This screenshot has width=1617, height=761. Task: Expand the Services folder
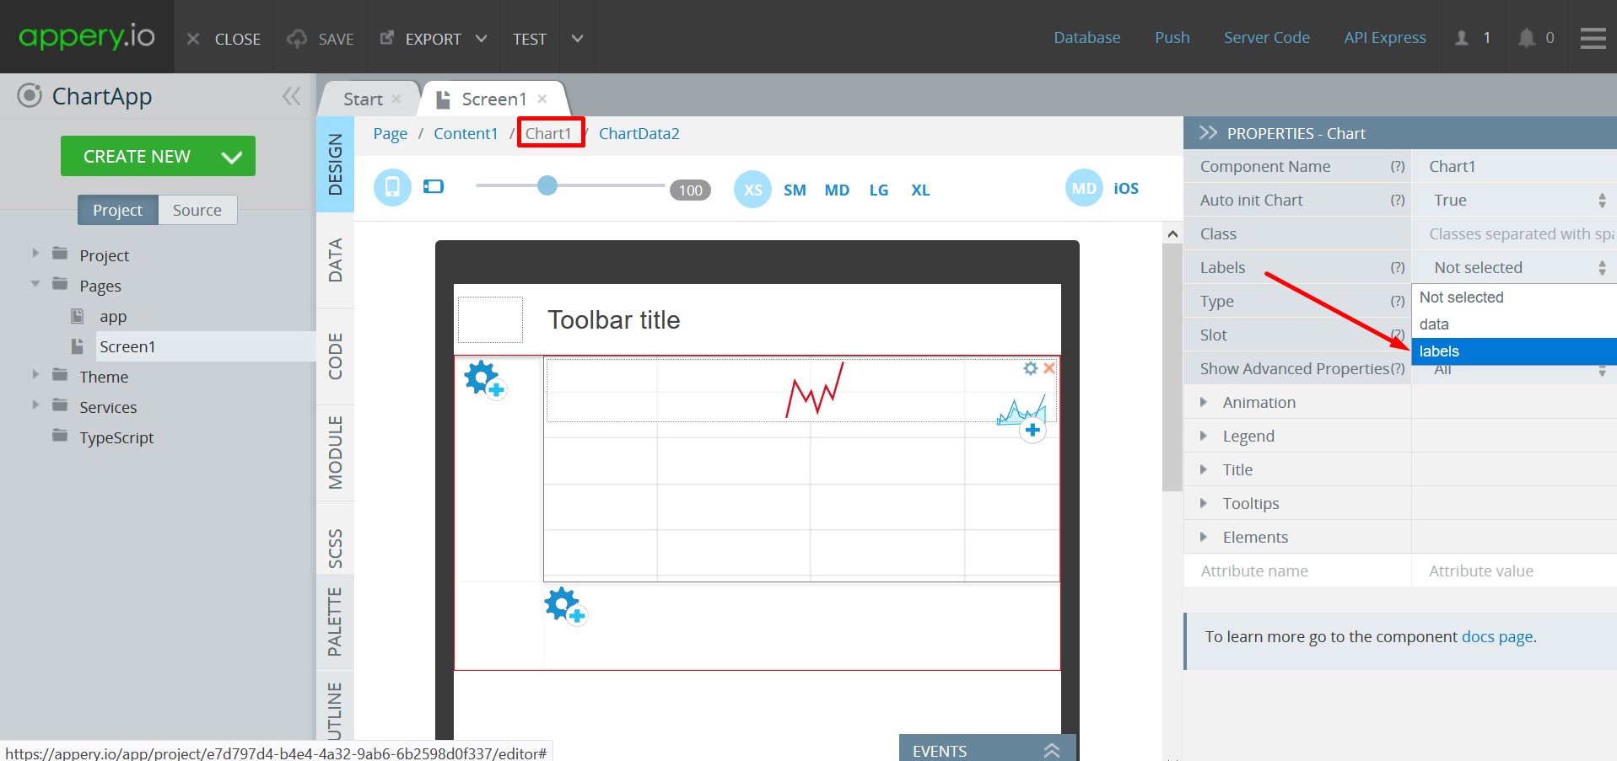(35, 405)
